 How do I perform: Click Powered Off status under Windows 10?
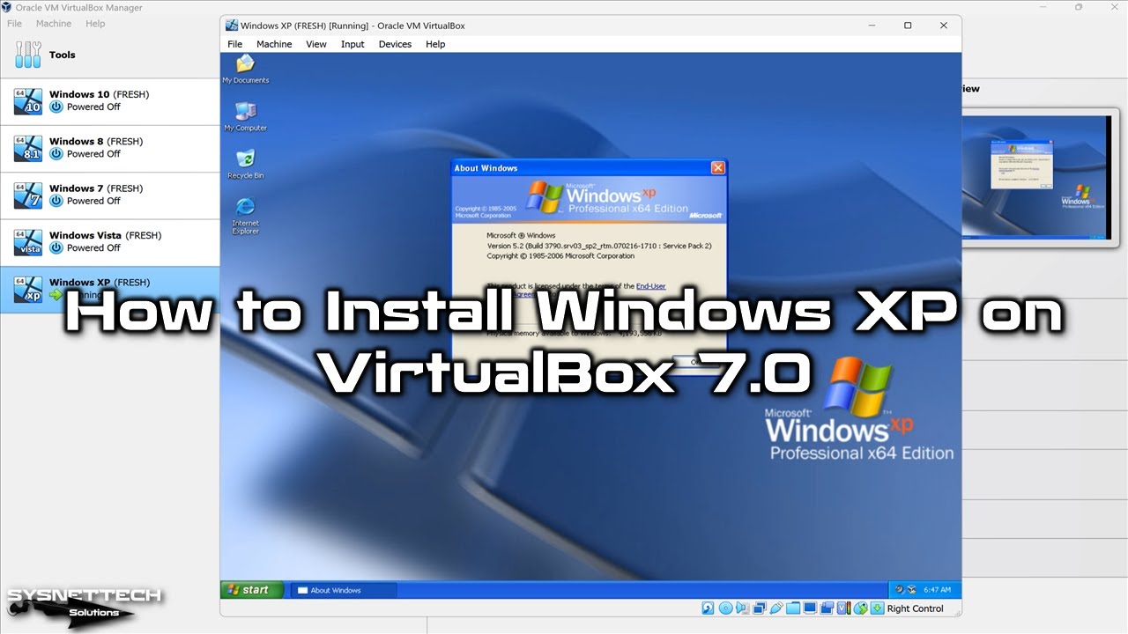coord(93,107)
